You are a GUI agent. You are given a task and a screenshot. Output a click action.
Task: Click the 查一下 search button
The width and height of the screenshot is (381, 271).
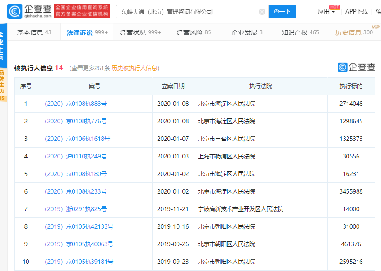click(282, 12)
